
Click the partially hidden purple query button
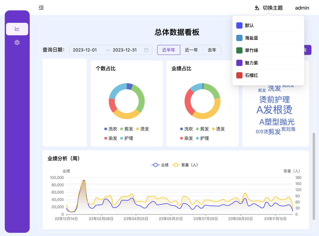coord(308,50)
